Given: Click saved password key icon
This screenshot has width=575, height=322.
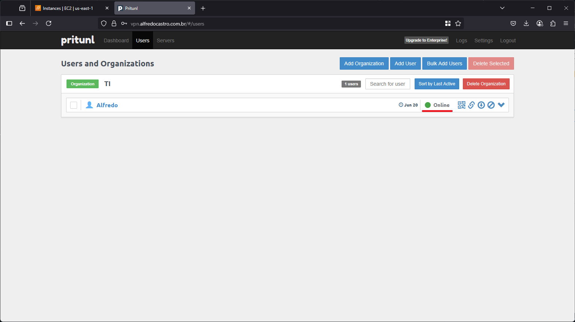Looking at the screenshot, I should pos(124,23).
